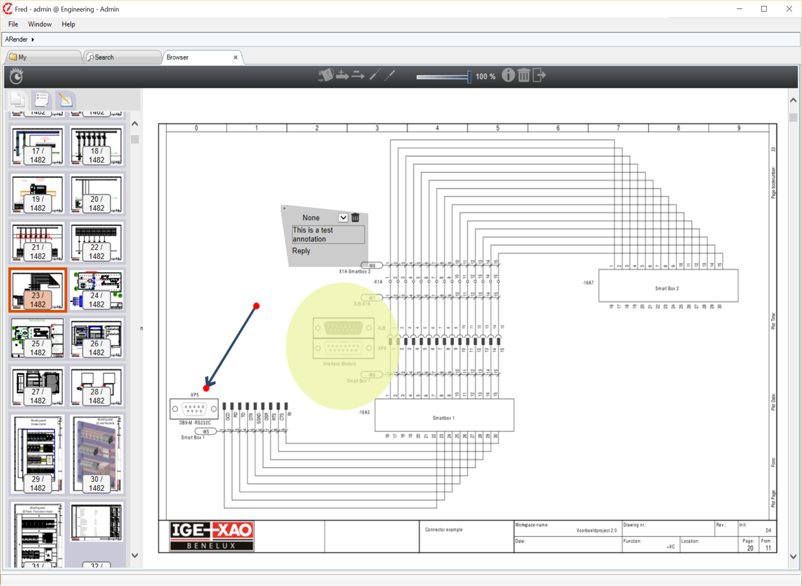Close the Browser tab
The width and height of the screenshot is (802, 586).
click(x=235, y=58)
